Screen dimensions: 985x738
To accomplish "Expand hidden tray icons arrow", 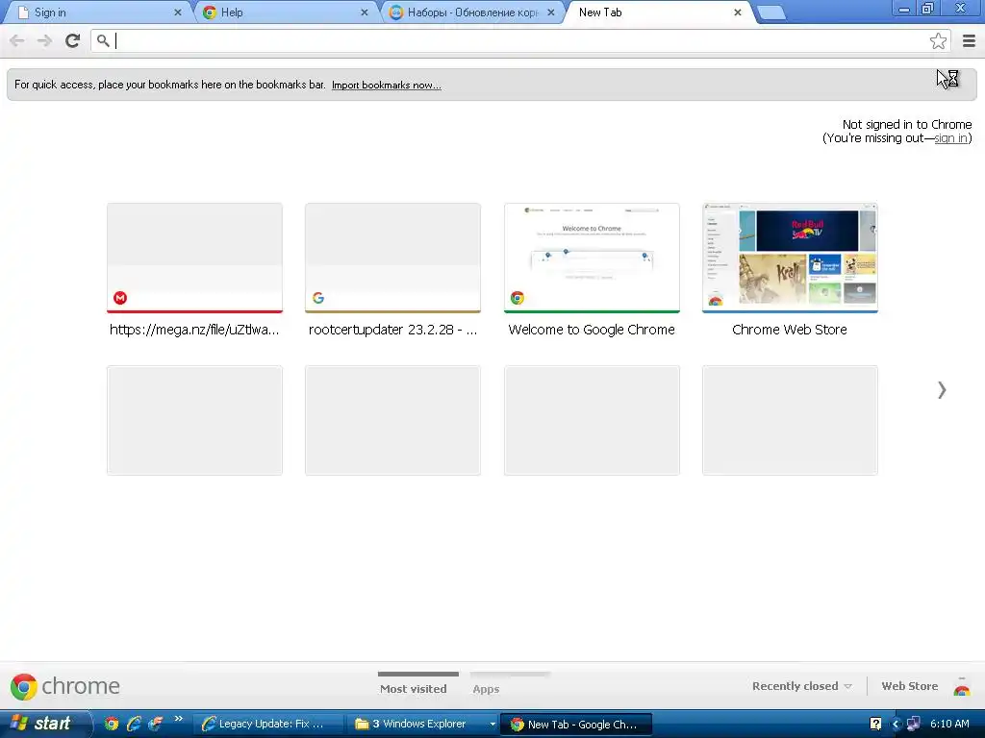I will [x=896, y=724].
